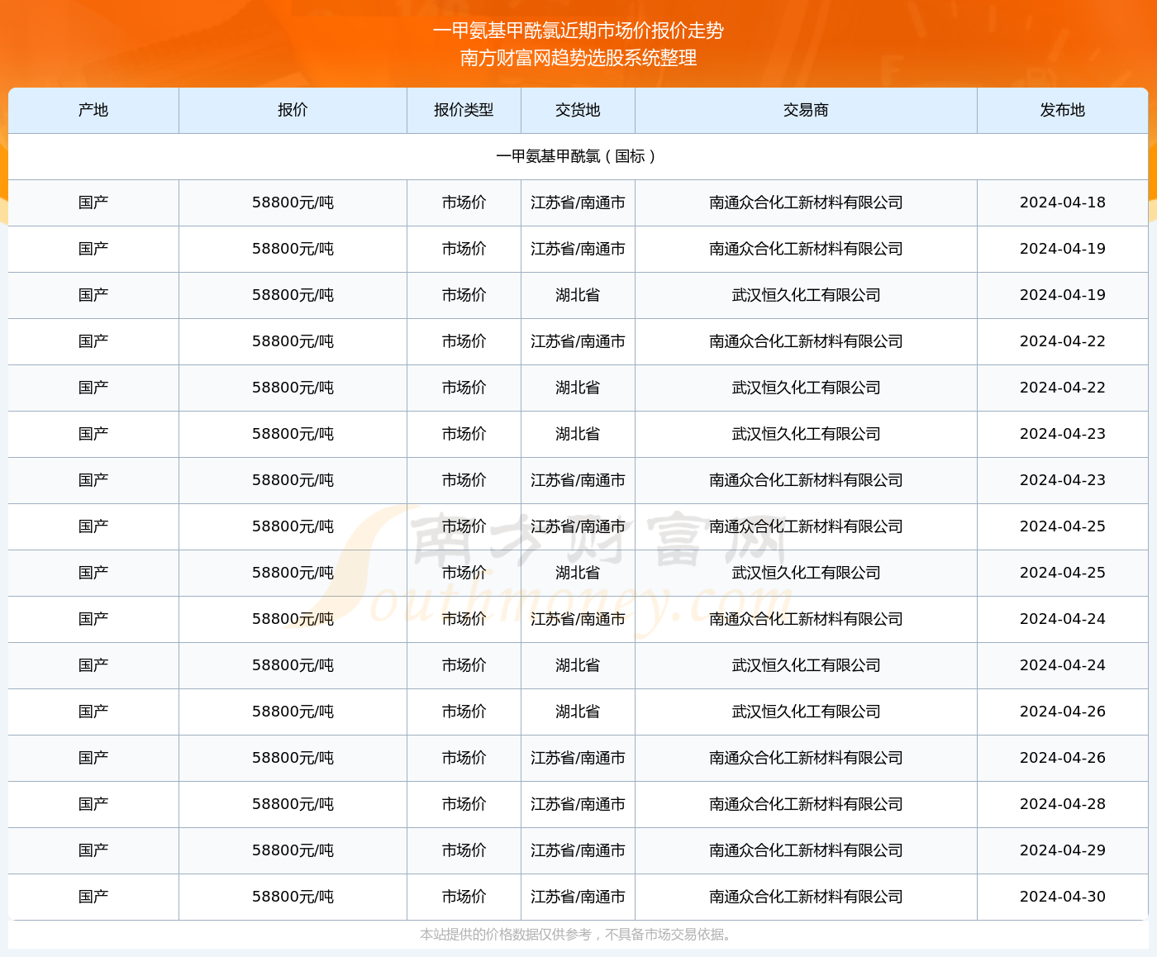Click the 报价 column header
Viewport: 1157px width, 957px height.
click(293, 110)
